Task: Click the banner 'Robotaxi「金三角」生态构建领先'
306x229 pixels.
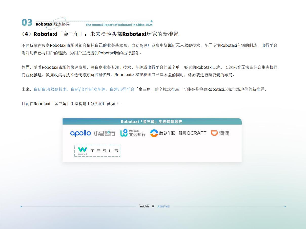Action: [152, 122]
